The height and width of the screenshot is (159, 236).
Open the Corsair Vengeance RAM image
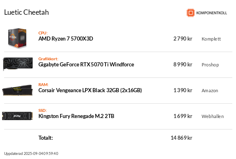(x=17, y=90)
